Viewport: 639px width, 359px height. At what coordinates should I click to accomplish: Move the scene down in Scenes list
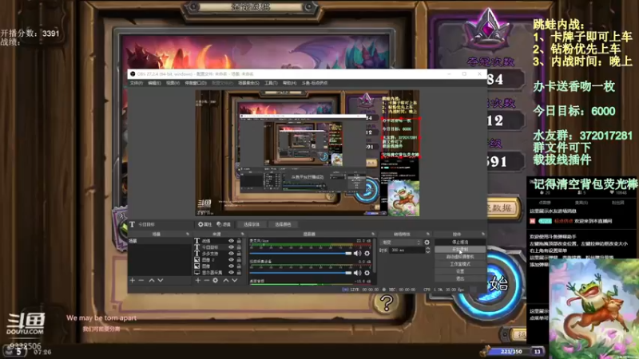(161, 281)
